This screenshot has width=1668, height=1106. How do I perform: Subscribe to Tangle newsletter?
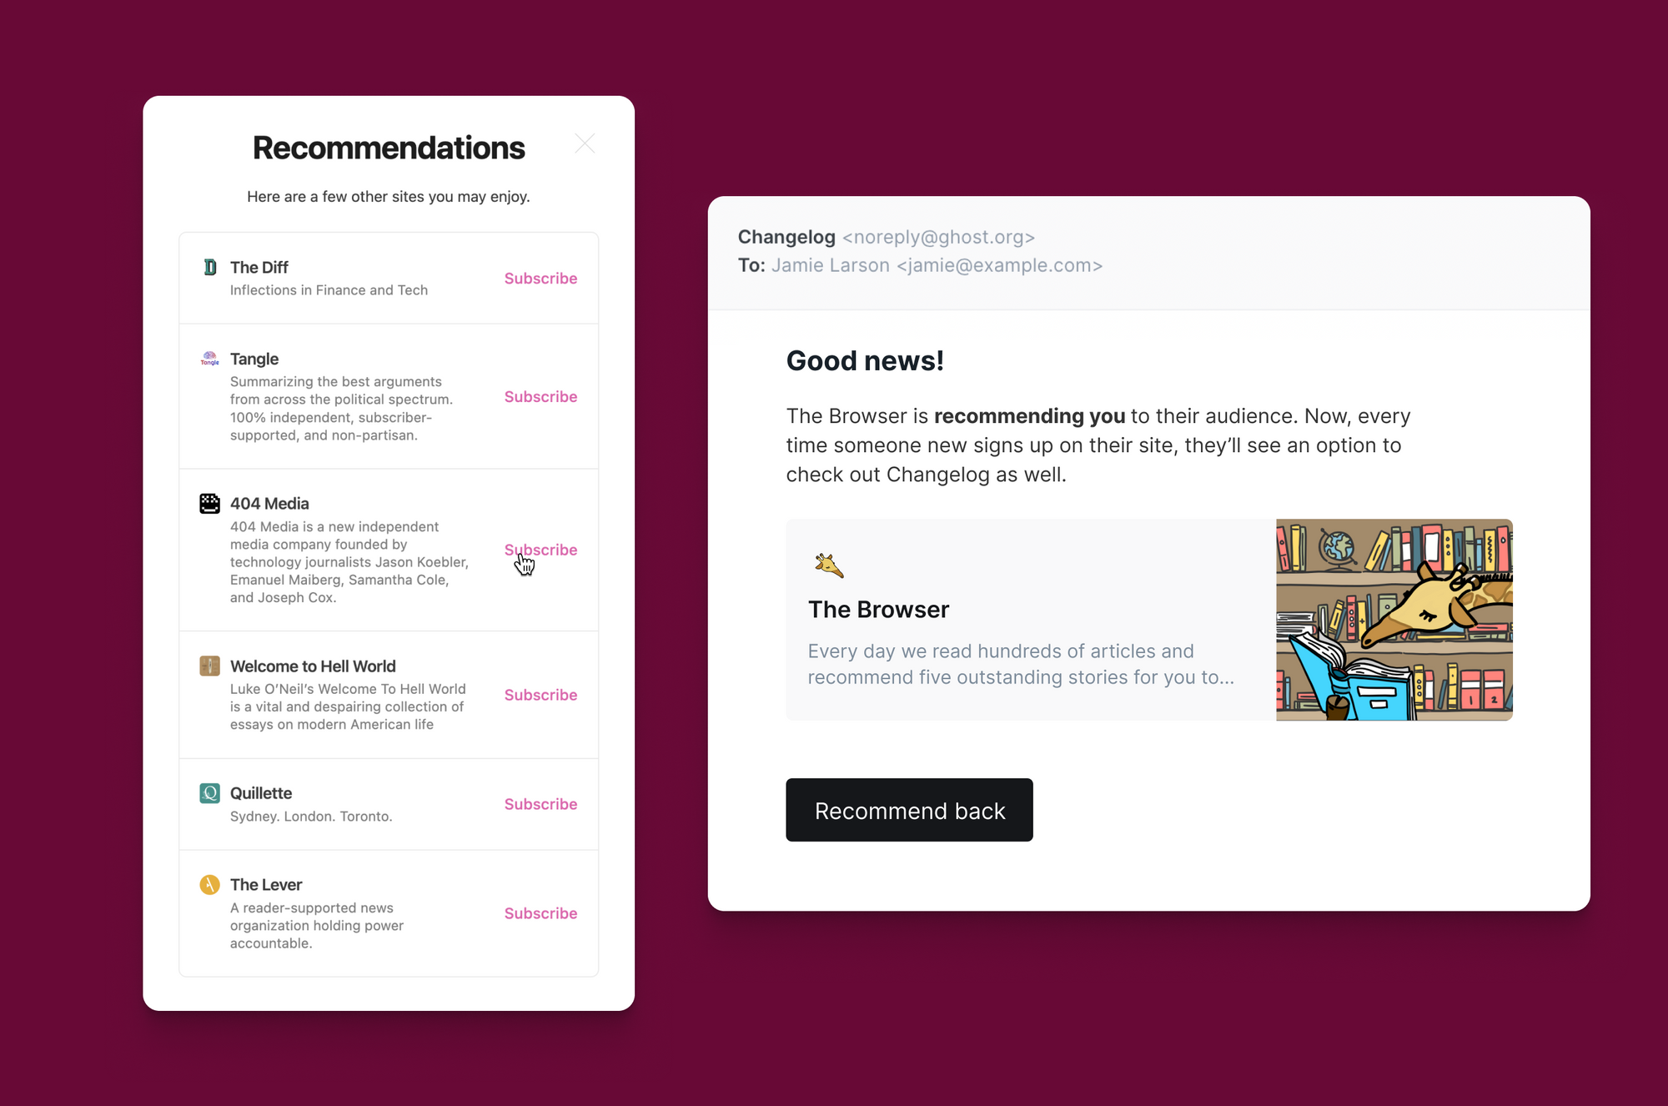tap(540, 396)
